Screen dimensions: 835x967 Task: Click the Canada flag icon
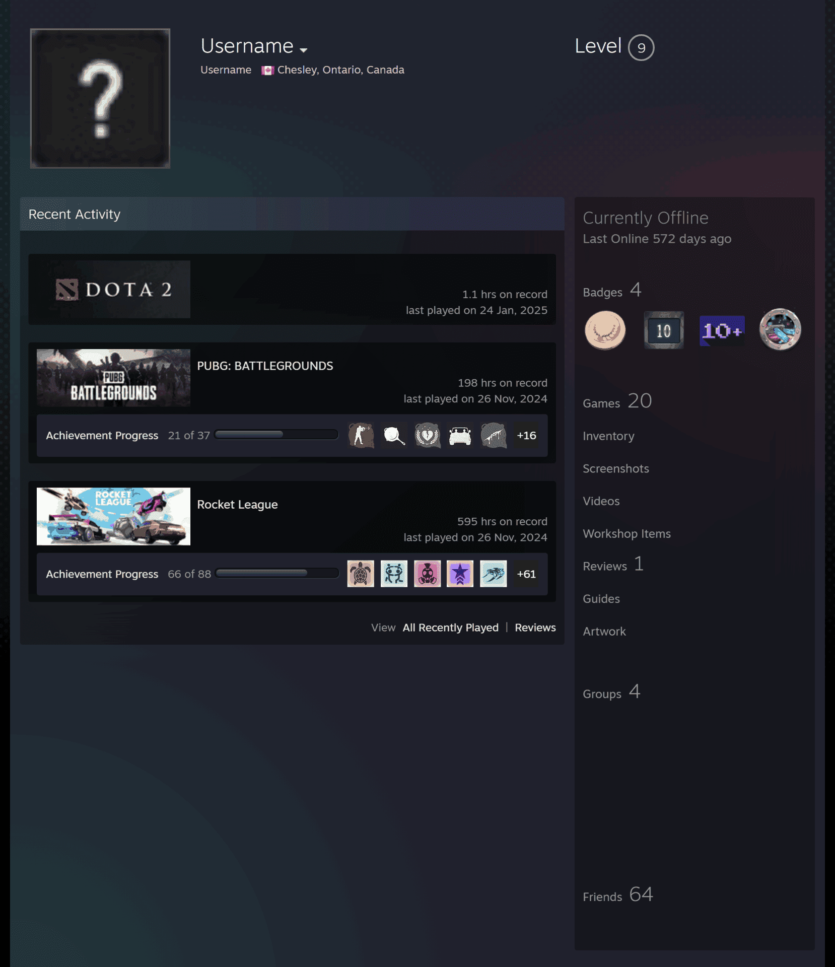tap(267, 70)
